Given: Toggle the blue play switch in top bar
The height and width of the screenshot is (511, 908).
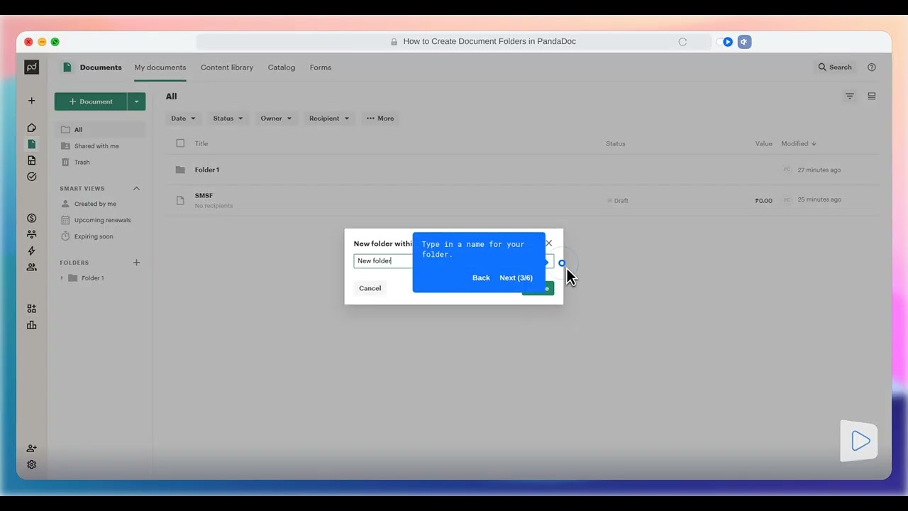Looking at the screenshot, I should (x=724, y=42).
